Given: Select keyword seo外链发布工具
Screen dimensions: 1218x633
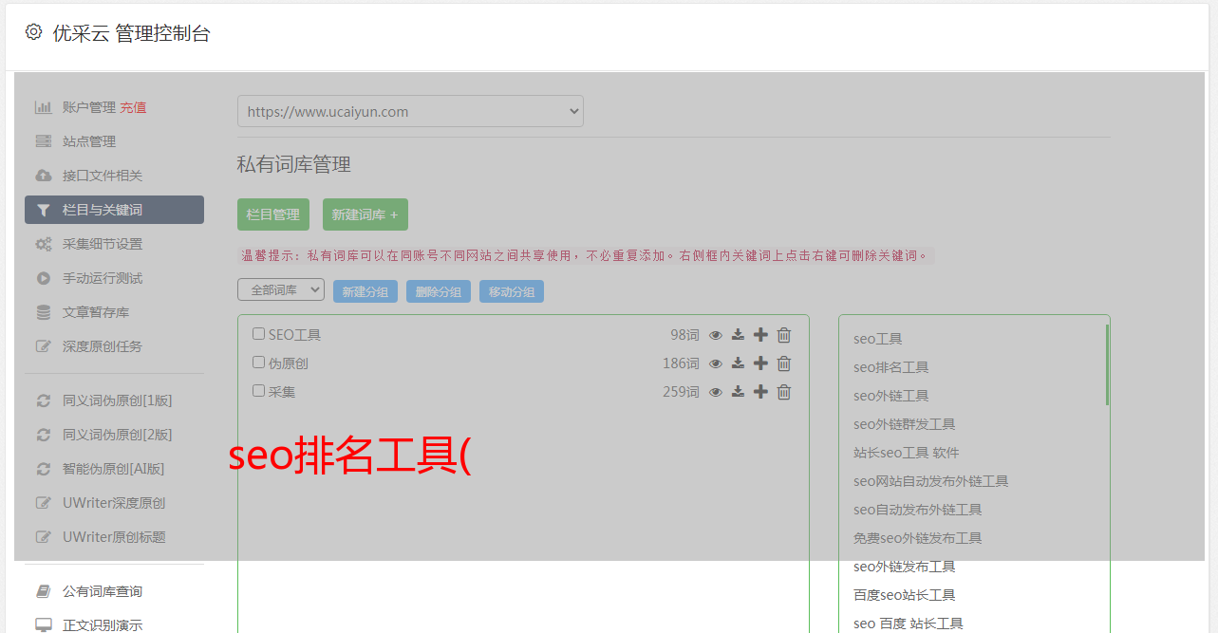Looking at the screenshot, I should point(905,567).
